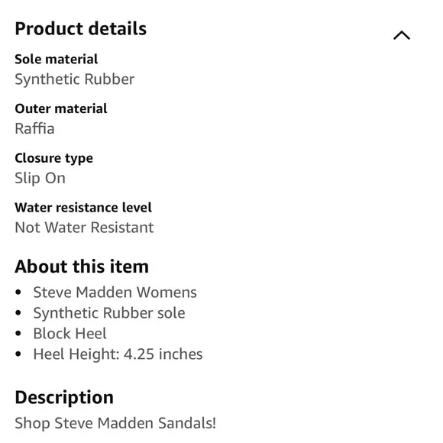Select the Water resistance level label
This screenshot has height=443, width=443.
pyautogui.click(x=83, y=208)
